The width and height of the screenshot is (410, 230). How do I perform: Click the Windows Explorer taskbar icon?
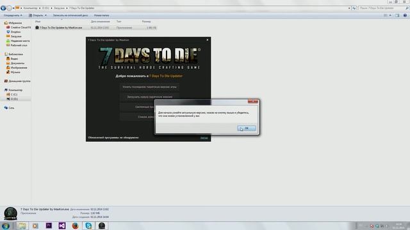tap(22, 226)
